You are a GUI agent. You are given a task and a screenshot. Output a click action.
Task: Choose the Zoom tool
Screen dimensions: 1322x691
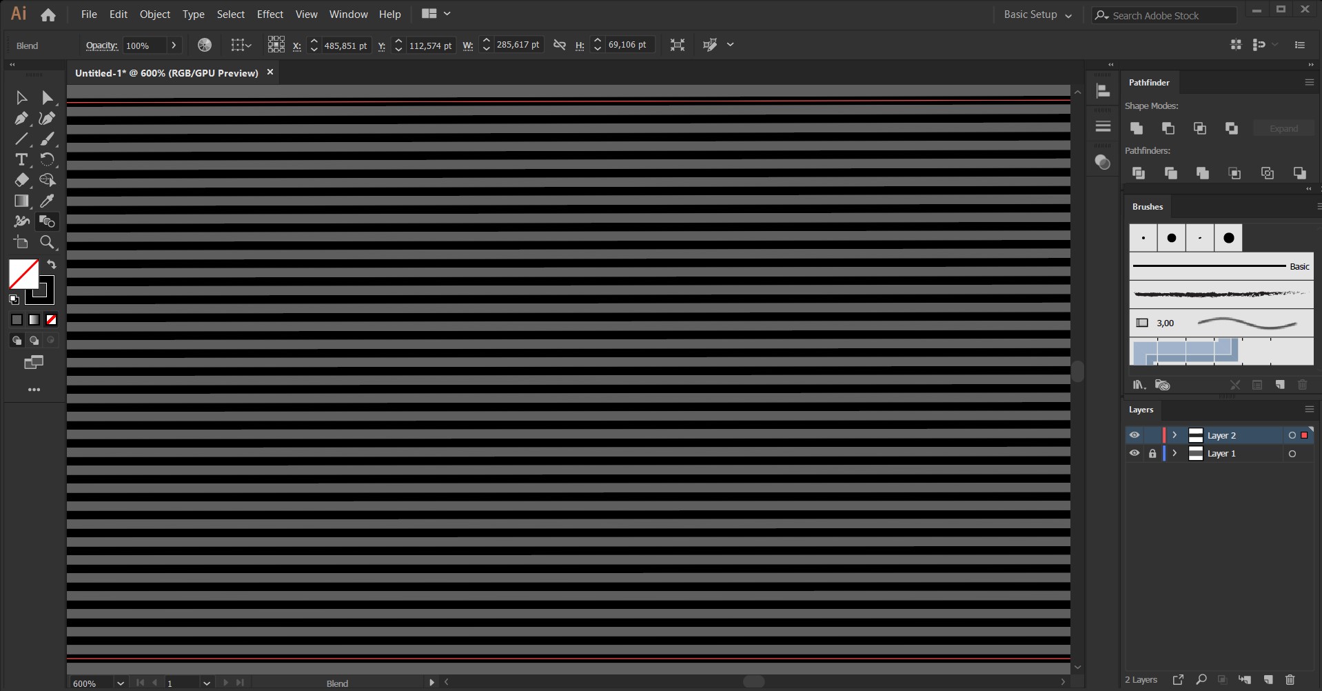tap(48, 242)
